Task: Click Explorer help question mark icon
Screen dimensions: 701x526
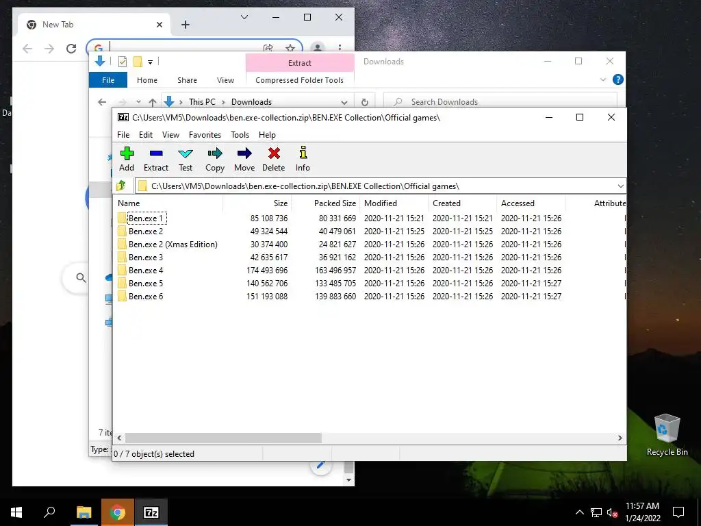Action: [x=618, y=79]
